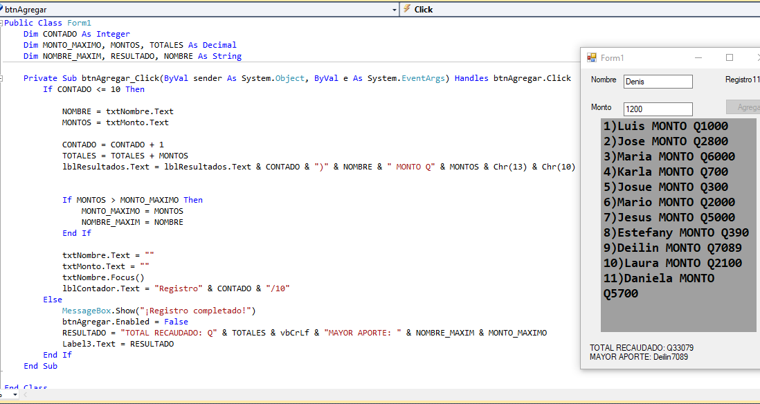Select the row 1)Luis MONTO Q1000
This screenshot has height=404, width=760.
(665, 126)
